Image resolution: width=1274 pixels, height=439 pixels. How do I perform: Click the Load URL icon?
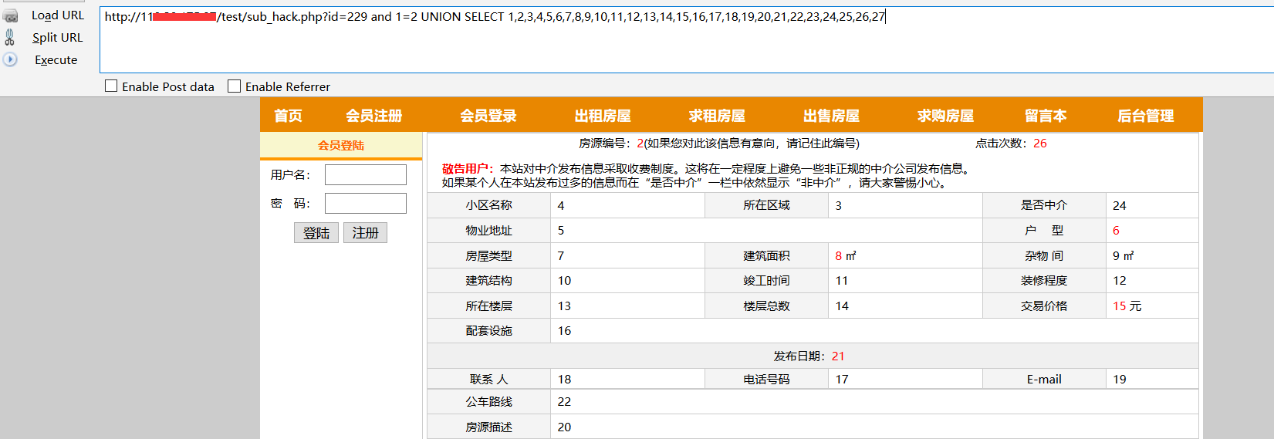pos(10,15)
